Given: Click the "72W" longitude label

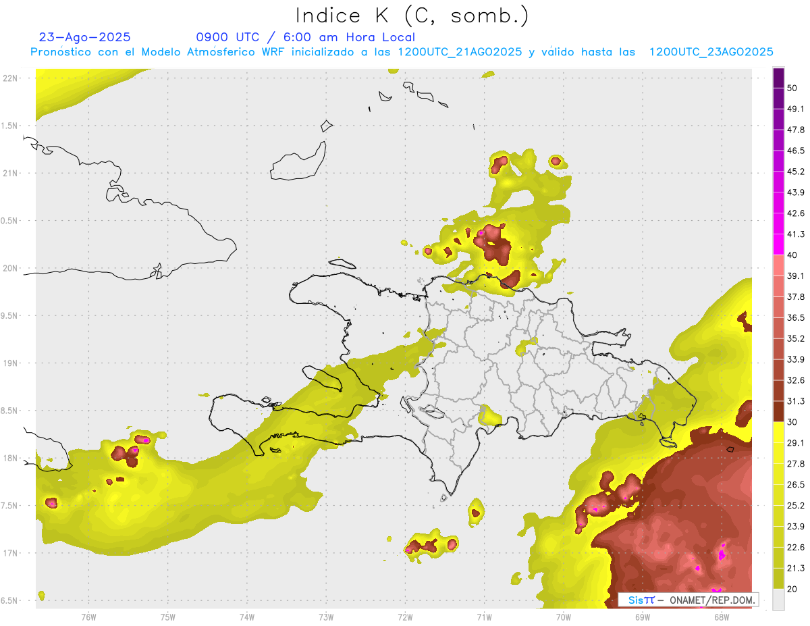Looking at the screenshot, I should [x=405, y=617].
